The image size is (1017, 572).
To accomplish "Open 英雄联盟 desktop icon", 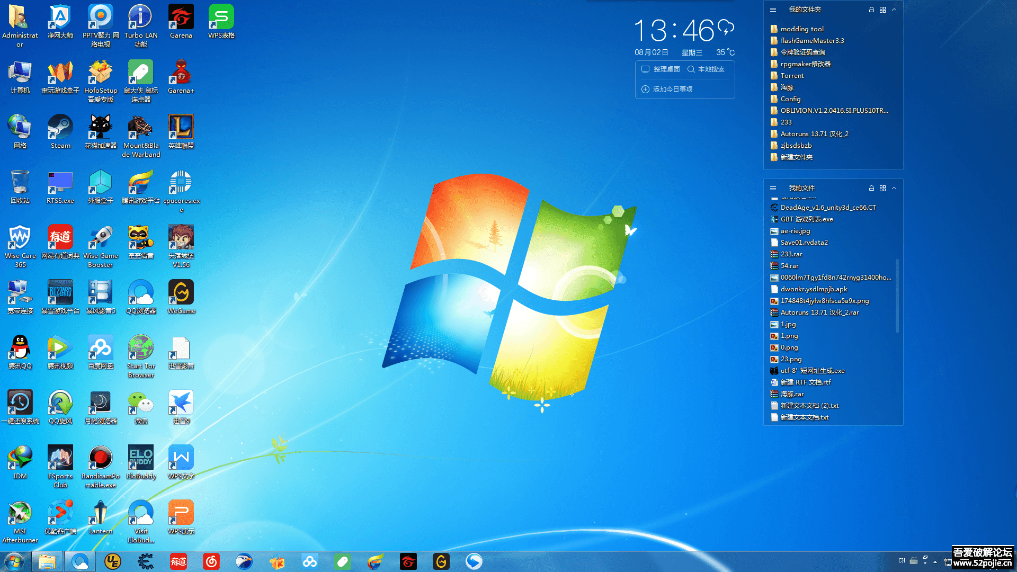I will pos(181,132).
